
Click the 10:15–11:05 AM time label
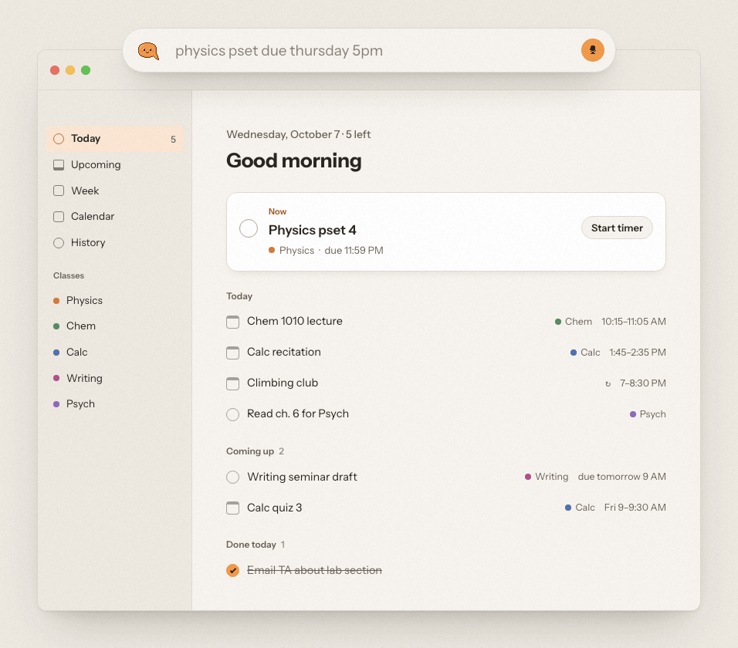tap(634, 322)
